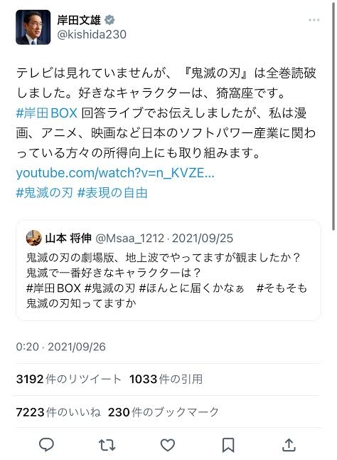Open the three-dot more options menu
Viewport: 337px width, 460px height.
[314, 20]
